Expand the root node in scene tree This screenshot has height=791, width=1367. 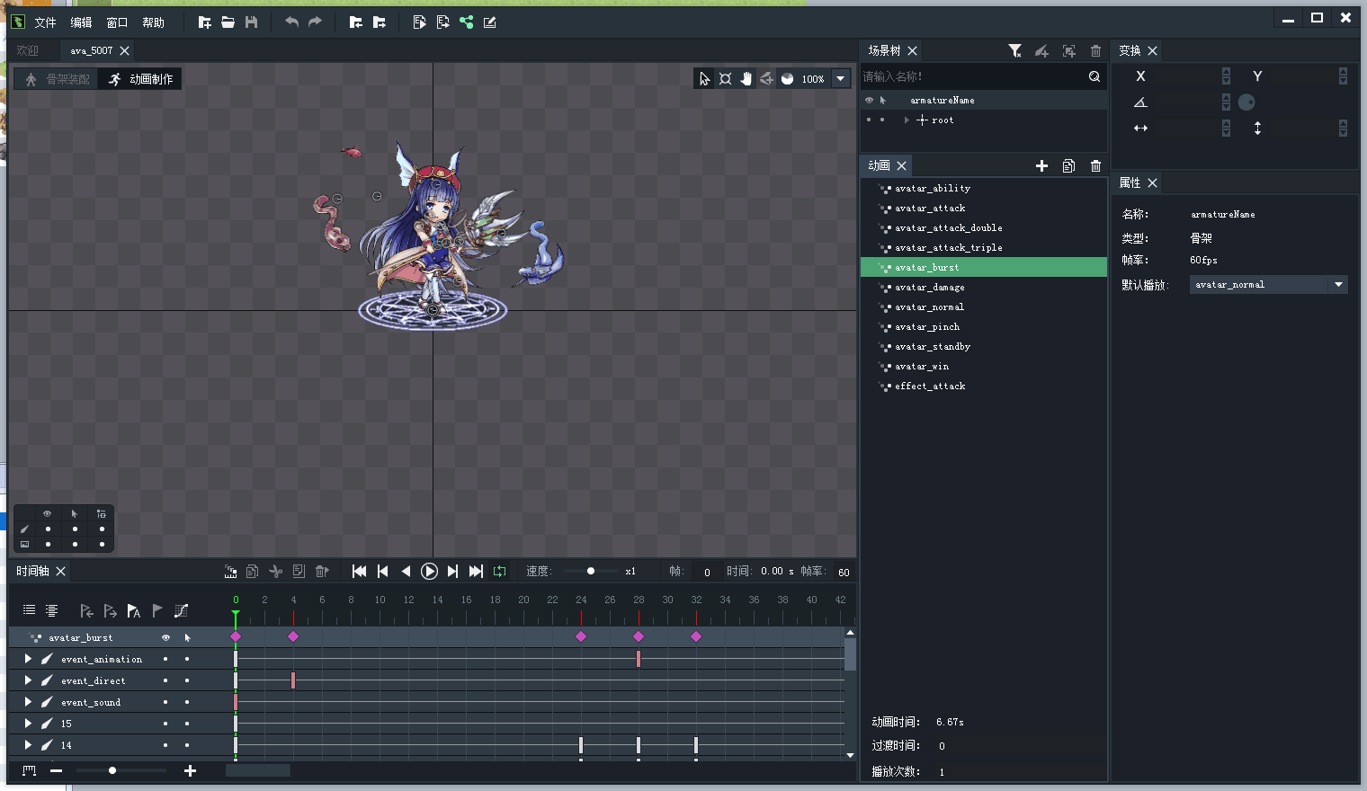907,120
